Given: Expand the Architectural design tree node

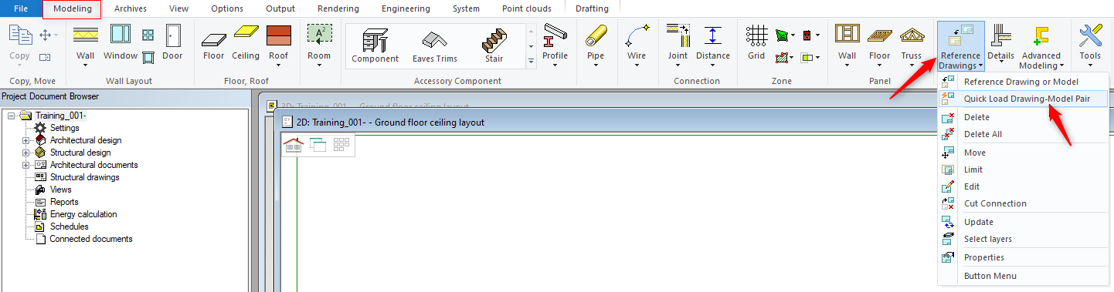Looking at the screenshot, I should [25, 140].
